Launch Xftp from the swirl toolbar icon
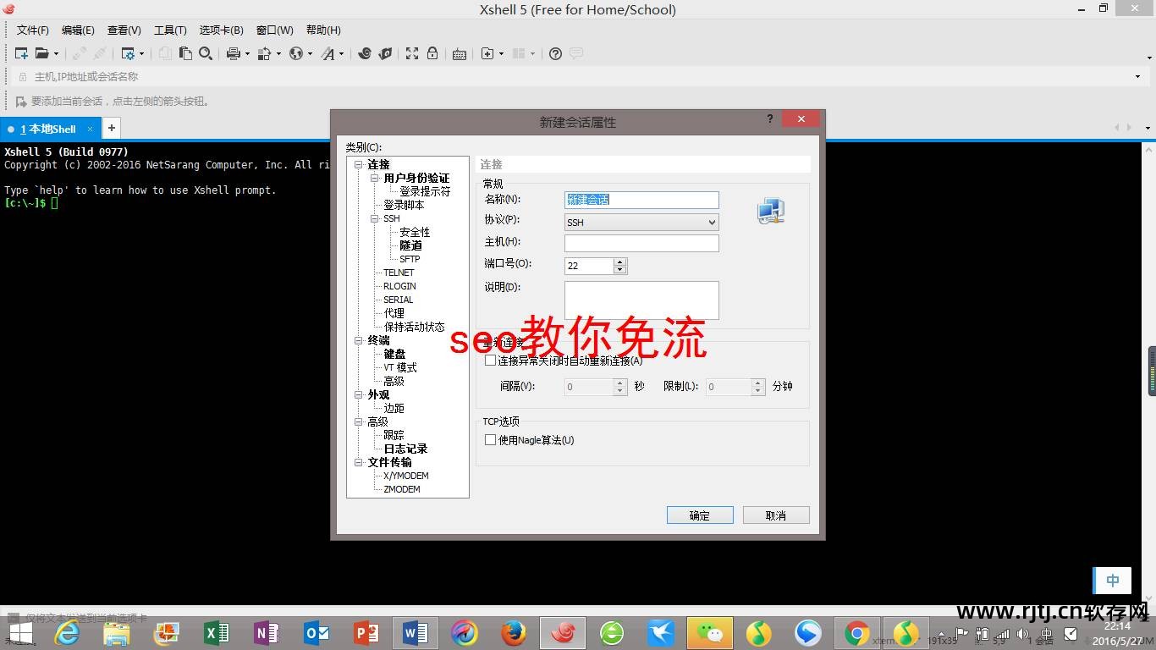Image resolution: width=1156 pixels, height=650 pixels. click(x=365, y=53)
